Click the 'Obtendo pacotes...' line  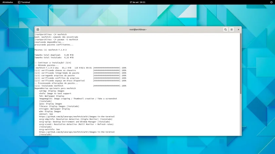46,65
